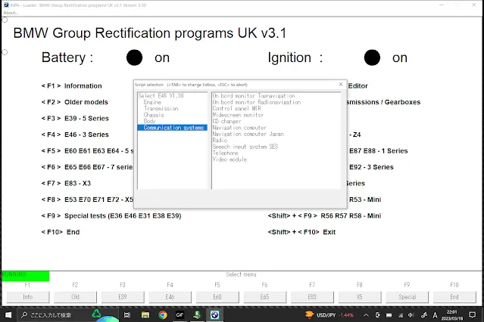This screenshot has height=322, width=484.
Task: Click the green RUNNING status indicator
Action: 25,276
